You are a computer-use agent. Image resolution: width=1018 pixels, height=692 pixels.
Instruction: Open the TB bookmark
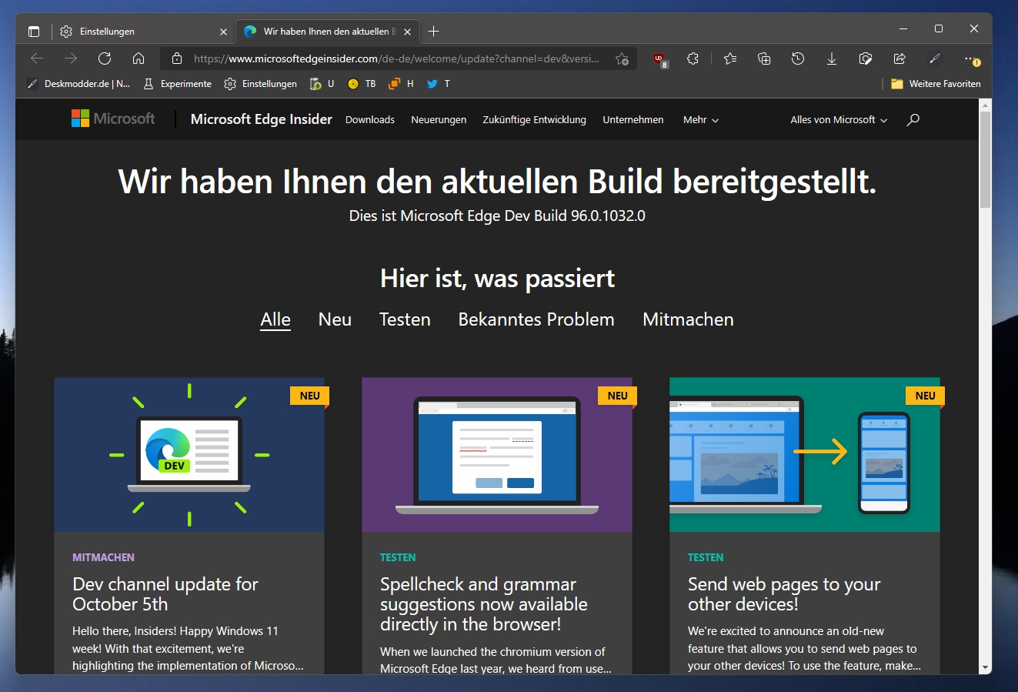(362, 84)
